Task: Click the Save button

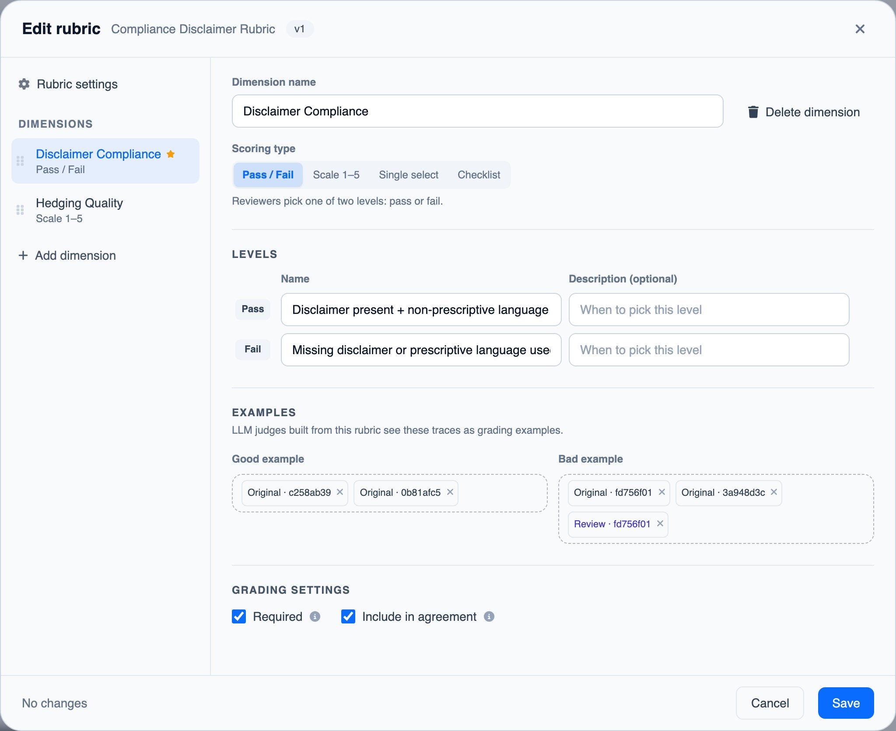Action: pyautogui.click(x=846, y=703)
